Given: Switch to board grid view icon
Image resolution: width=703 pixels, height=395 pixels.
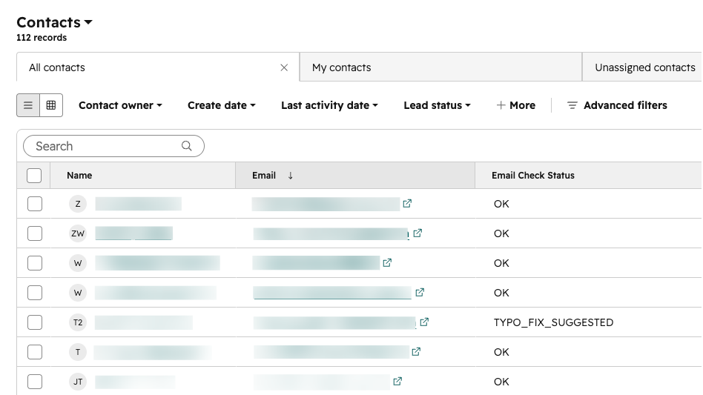Looking at the screenshot, I should [51, 105].
